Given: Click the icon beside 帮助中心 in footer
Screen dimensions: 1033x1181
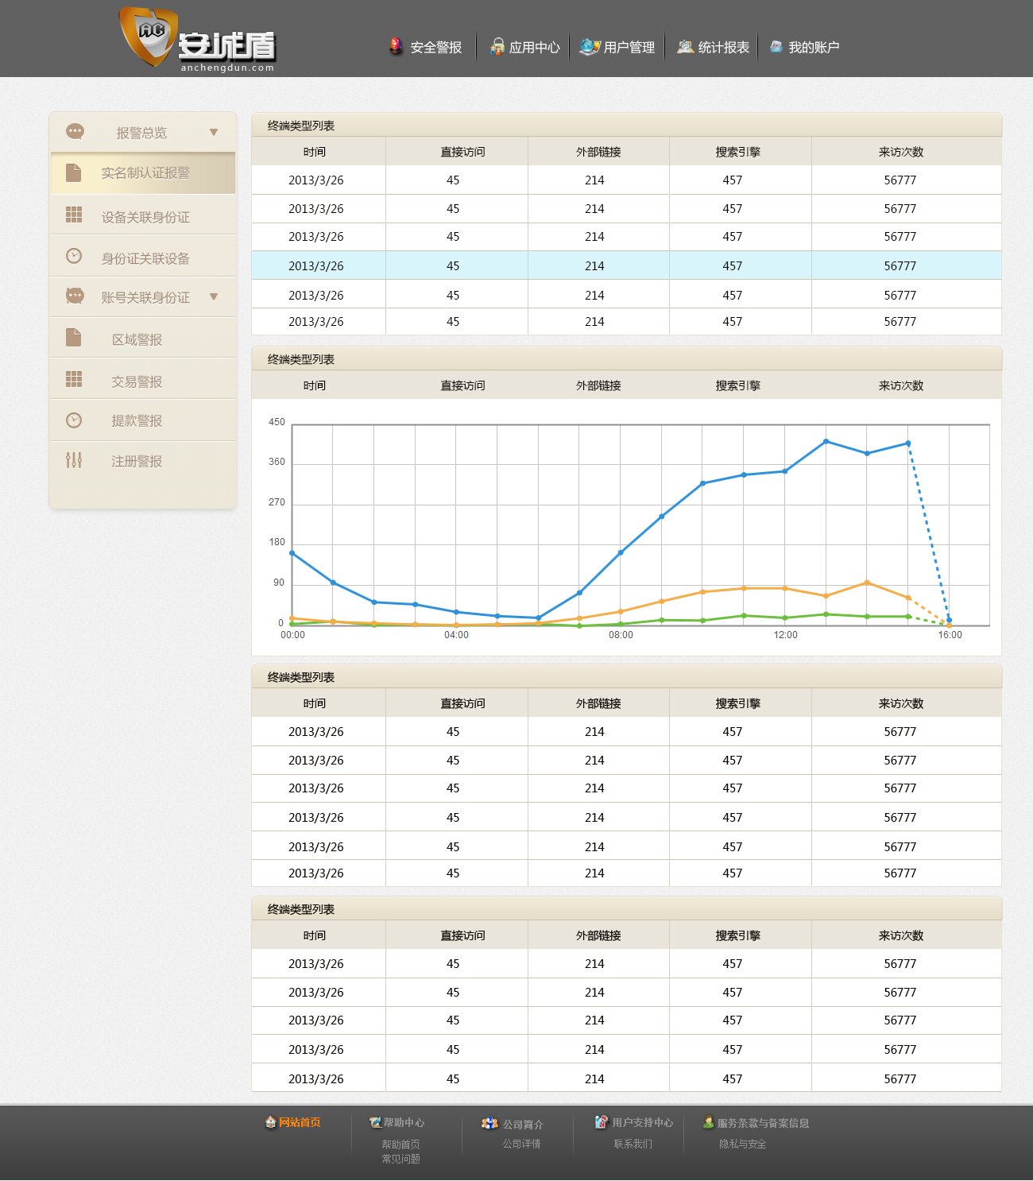Looking at the screenshot, I should (375, 1122).
